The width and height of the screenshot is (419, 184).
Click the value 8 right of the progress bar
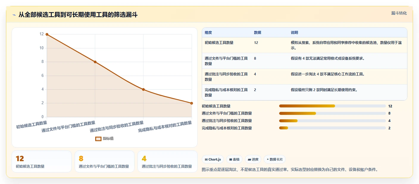[389, 113]
